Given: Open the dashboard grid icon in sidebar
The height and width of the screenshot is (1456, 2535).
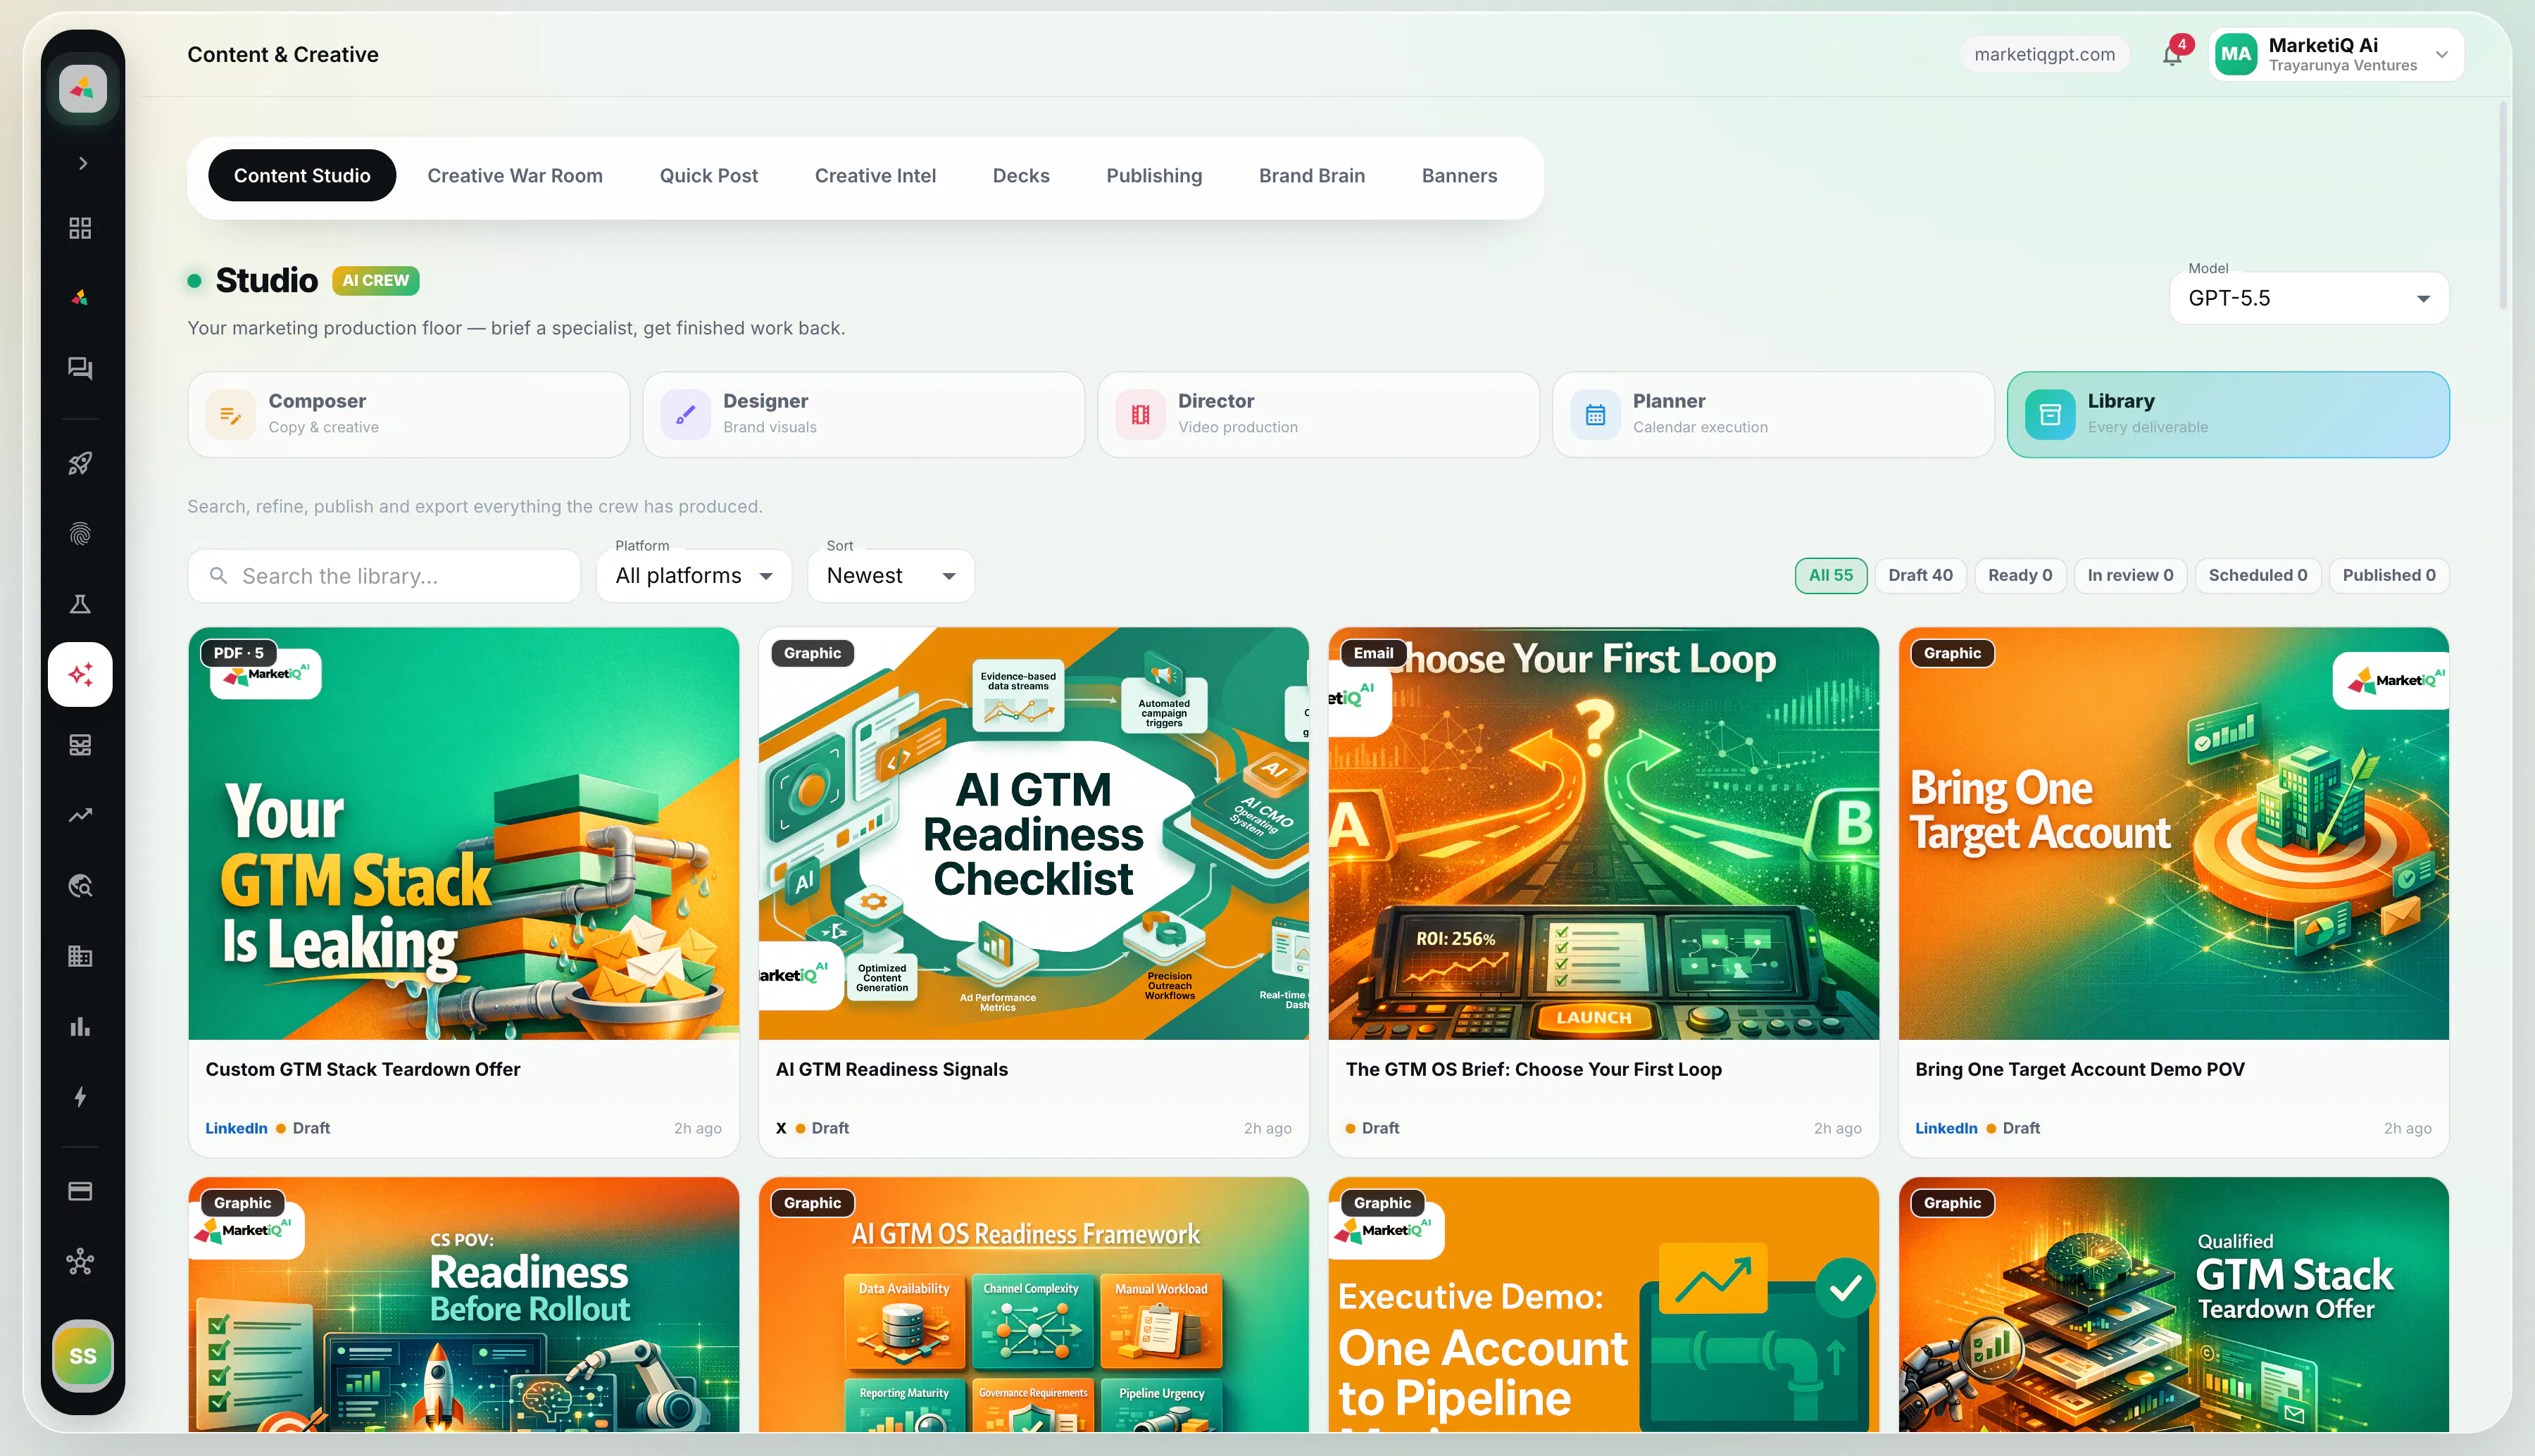Looking at the screenshot, I should click(x=80, y=228).
